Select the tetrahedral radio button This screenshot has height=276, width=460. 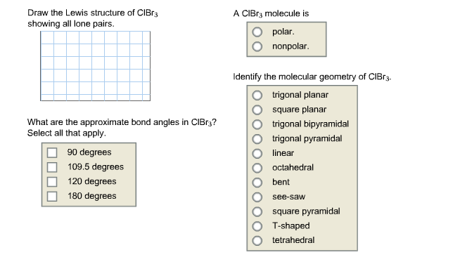tap(257, 241)
